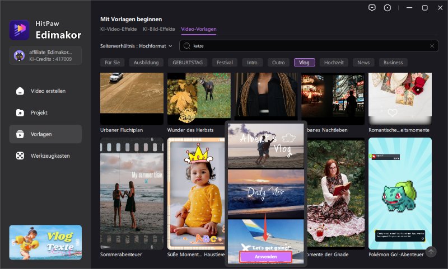Click the HitPaw Edimakor logo icon
The height and width of the screenshot is (269, 448).
(x=20, y=30)
